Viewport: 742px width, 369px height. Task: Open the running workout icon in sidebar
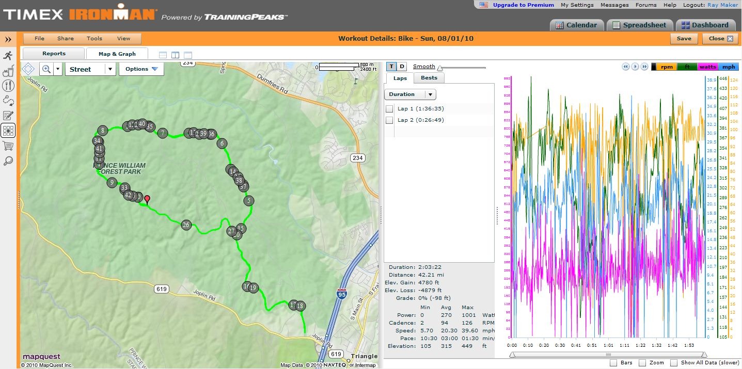point(8,56)
